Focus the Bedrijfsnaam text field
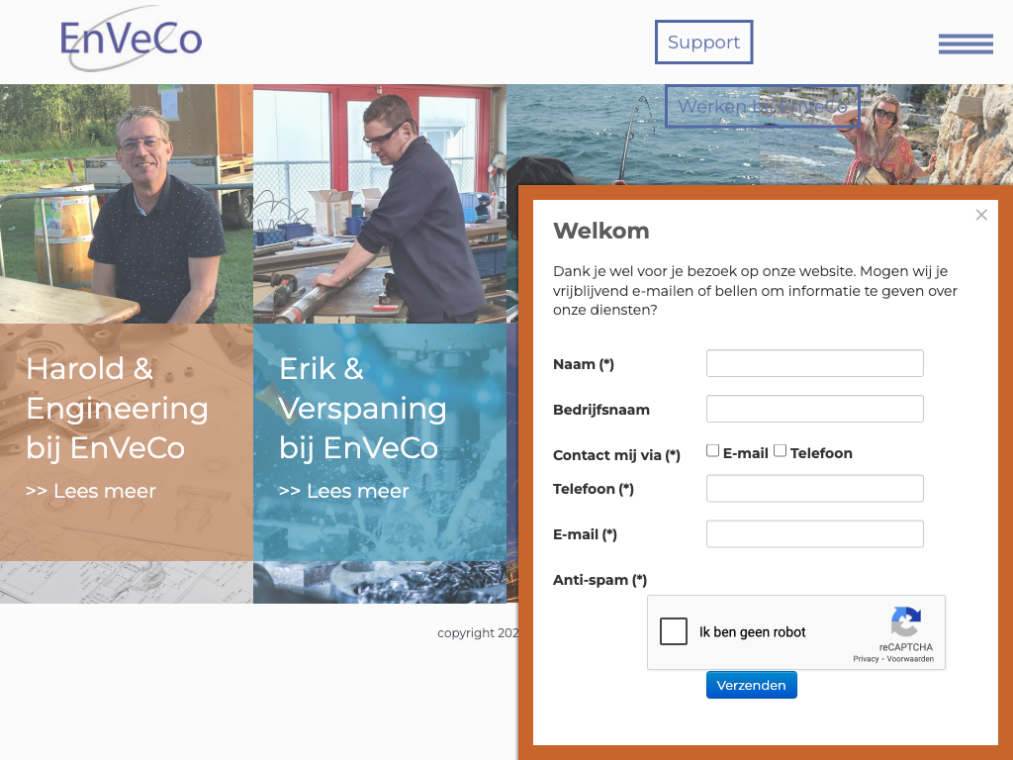The width and height of the screenshot is (1013, 760). 815,409
